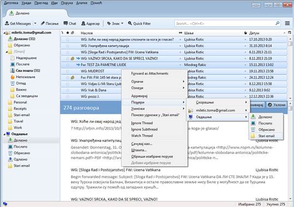Collapse the [Gmail] folder group
294x207 pixels.
[x=7, y=52]
